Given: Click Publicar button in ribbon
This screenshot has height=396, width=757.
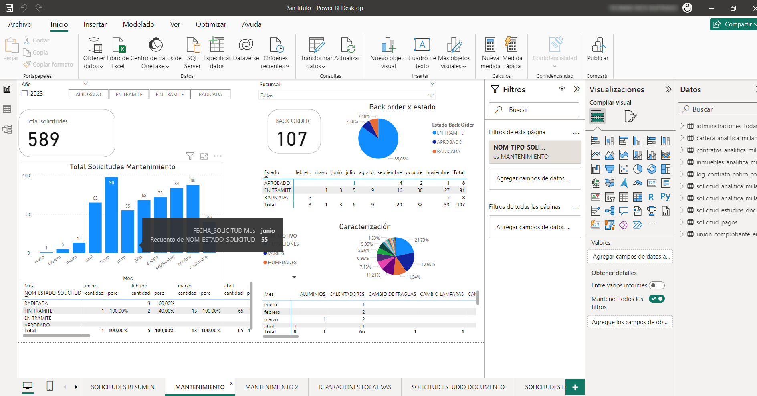Looking at the screenshot, I should pos(598,49).
